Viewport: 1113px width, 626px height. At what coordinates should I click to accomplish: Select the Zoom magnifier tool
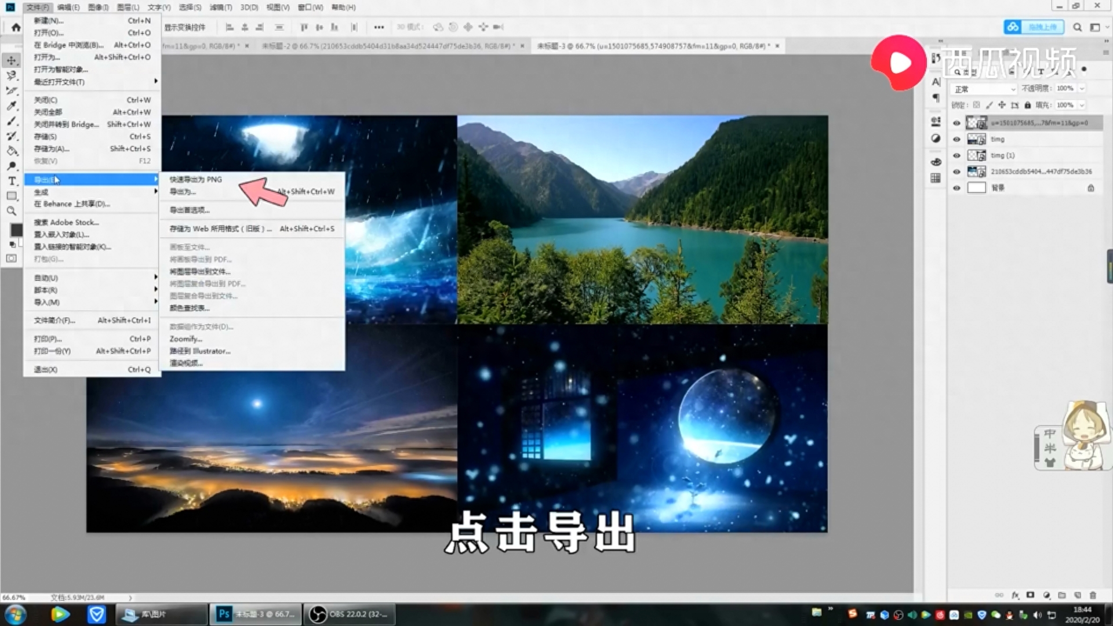click(12, 211)
